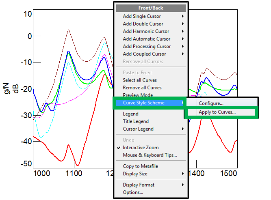Open Mouse & Keyboard Tips...
Image resolution: width=271 pixels, height=200 pixels.
click(150, 155)
